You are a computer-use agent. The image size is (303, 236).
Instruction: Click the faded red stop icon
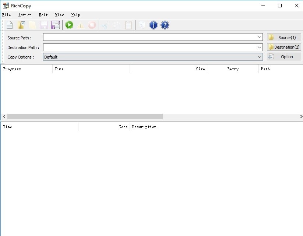92,25
